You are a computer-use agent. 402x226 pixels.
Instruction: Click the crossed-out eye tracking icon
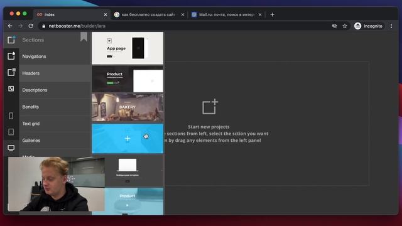[x=334, y=26]
